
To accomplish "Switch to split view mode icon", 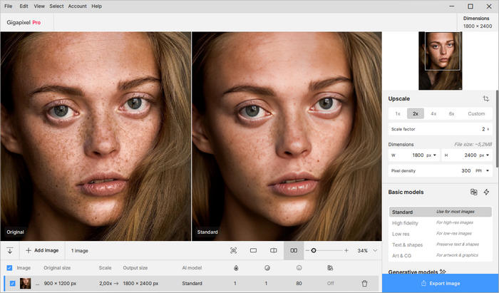I will click(x=274, y=250).
